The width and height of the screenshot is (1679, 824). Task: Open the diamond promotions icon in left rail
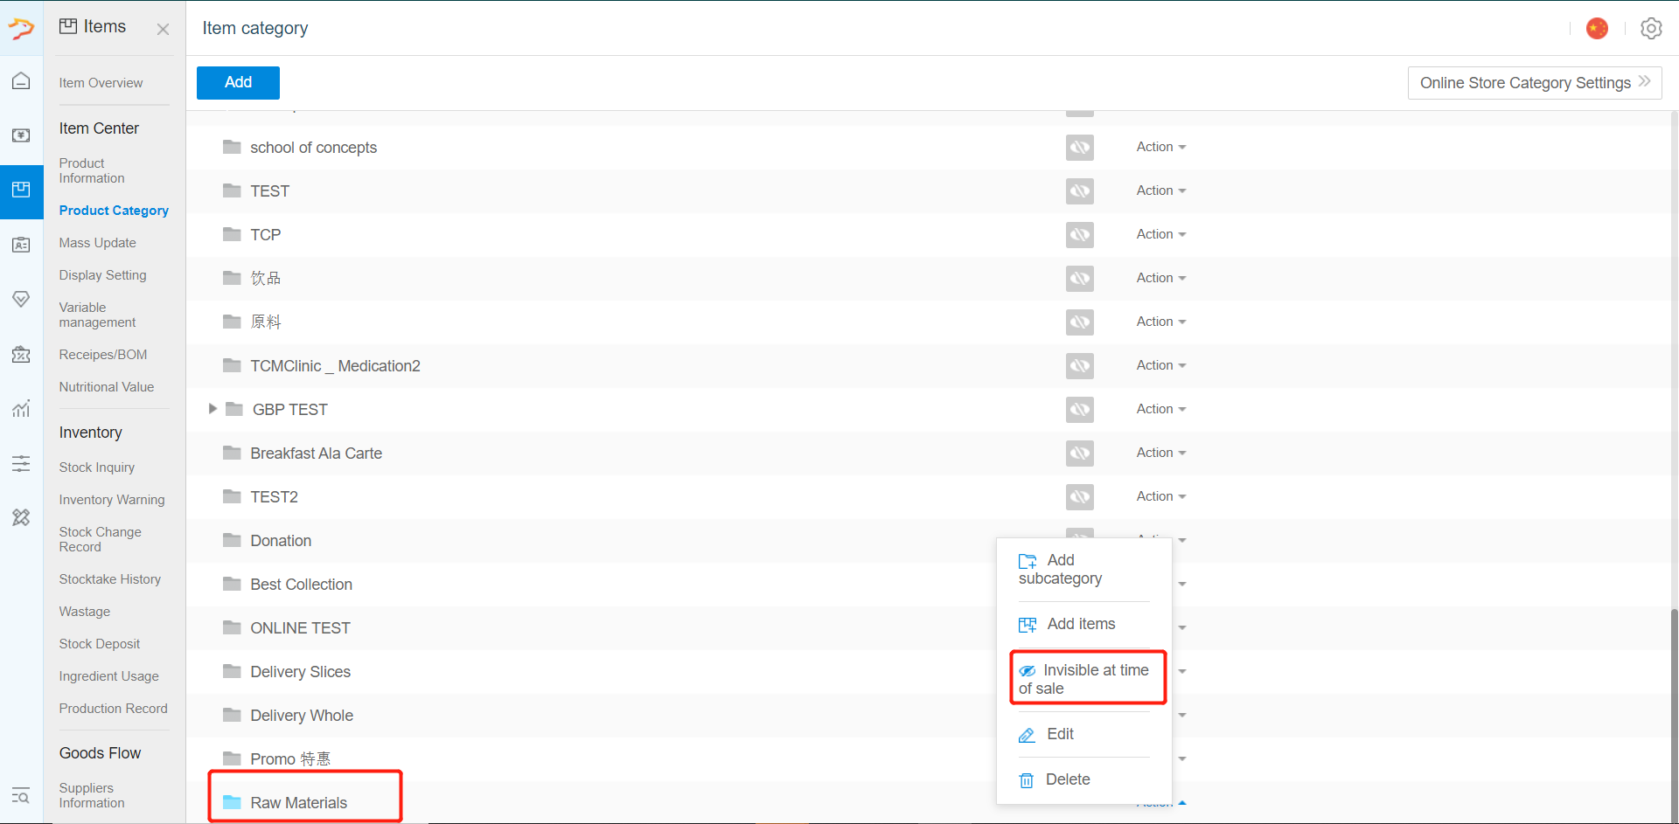click(21, 299)
